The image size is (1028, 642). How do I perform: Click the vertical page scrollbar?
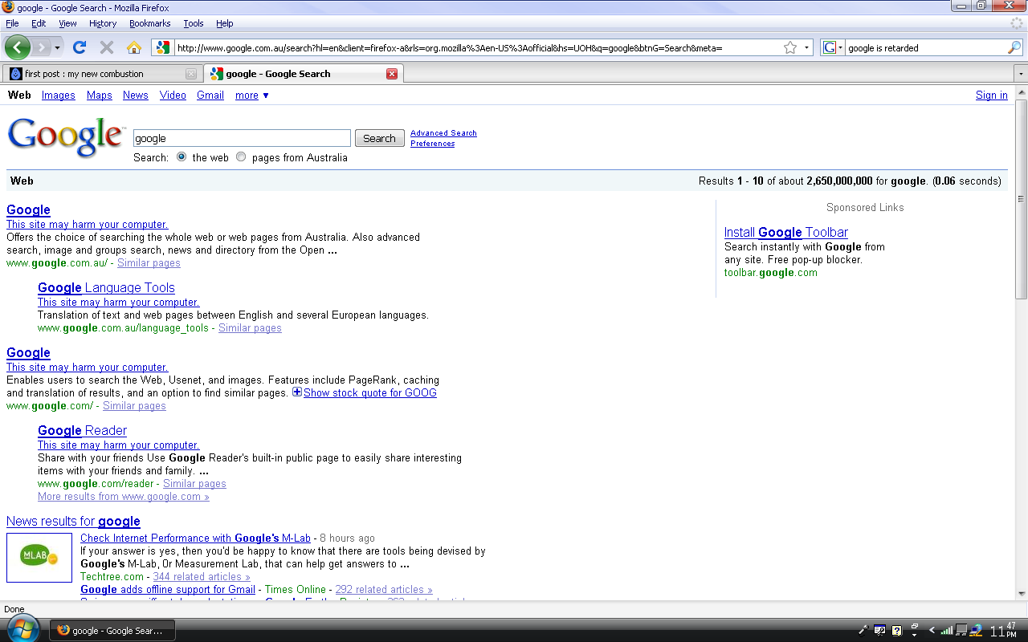point(1021,198)
